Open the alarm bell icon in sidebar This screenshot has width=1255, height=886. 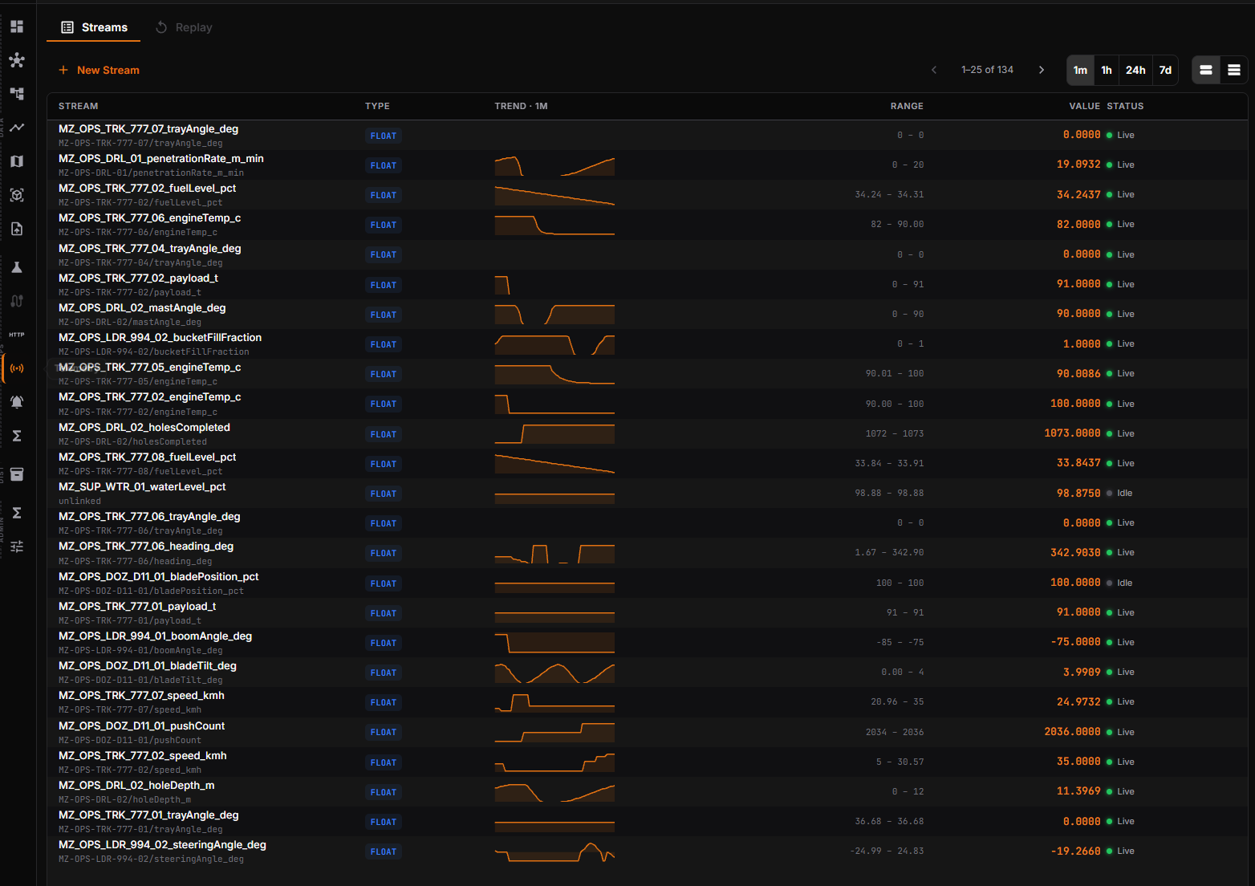pyautogui.click(x=17, y=402)
